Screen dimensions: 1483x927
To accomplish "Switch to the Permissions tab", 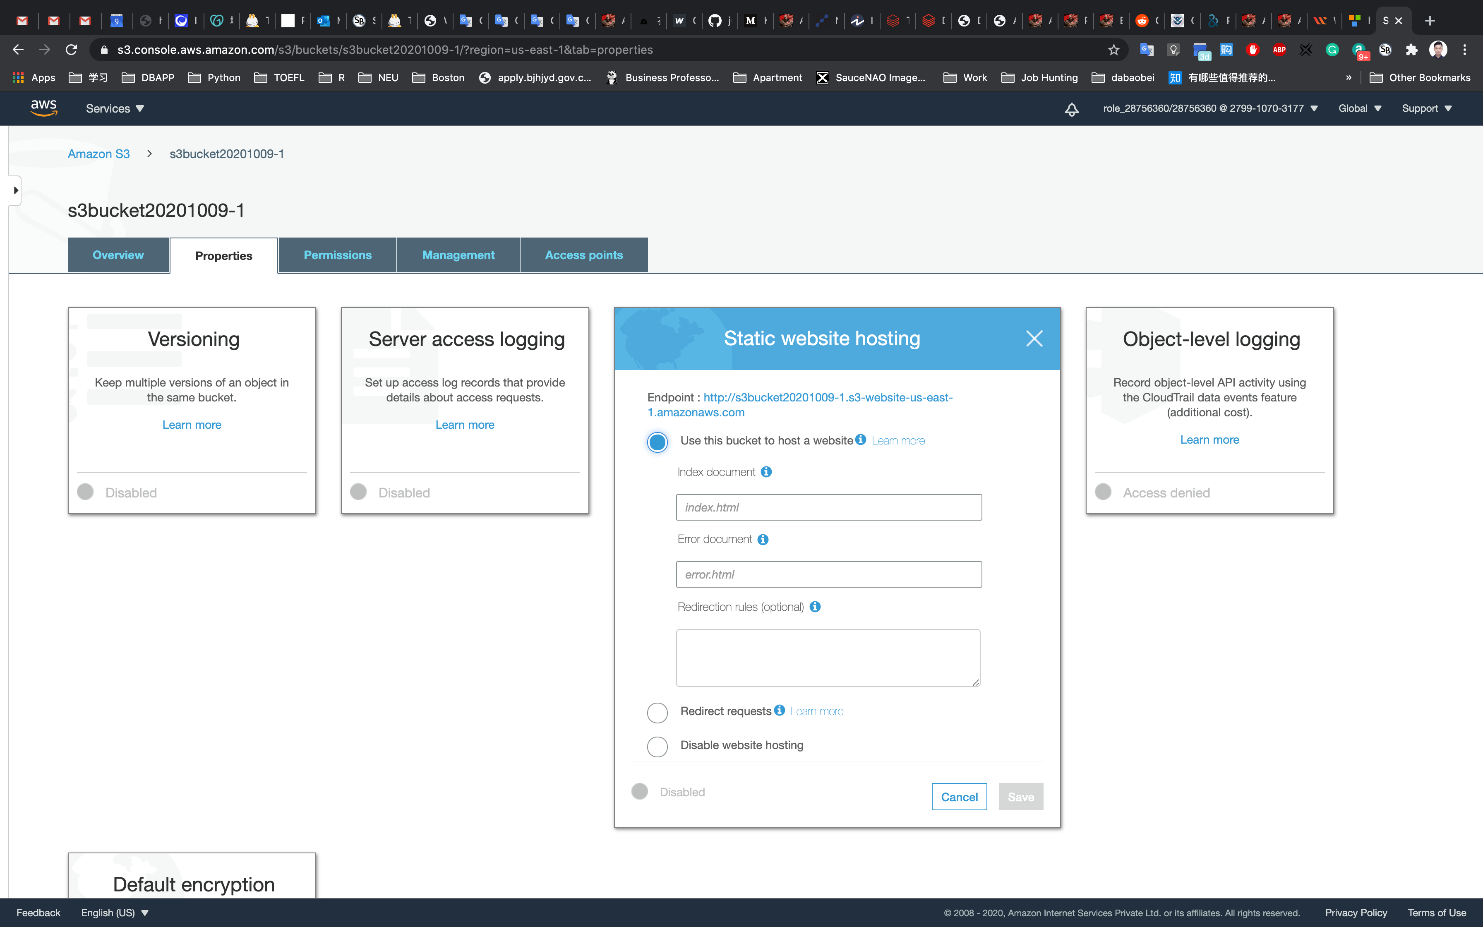I will point(337,255).
